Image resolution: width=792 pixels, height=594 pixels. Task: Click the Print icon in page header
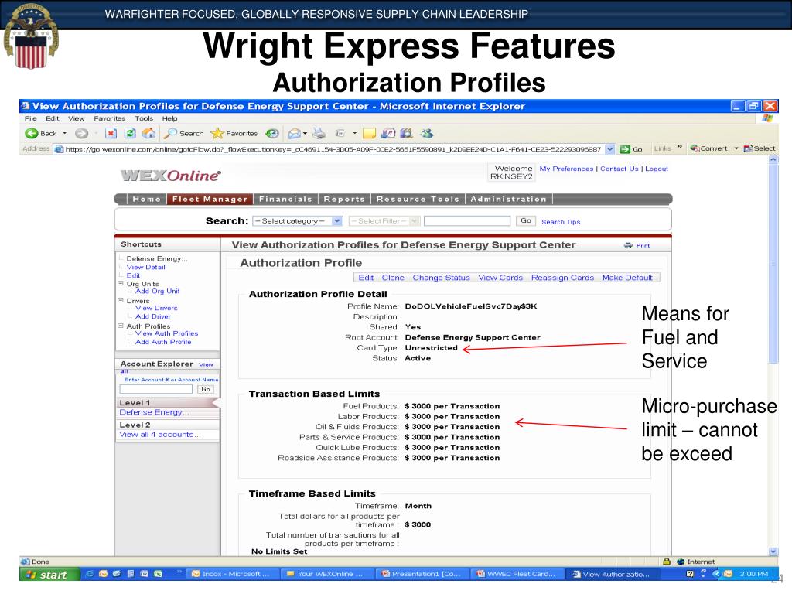(628, 245)
